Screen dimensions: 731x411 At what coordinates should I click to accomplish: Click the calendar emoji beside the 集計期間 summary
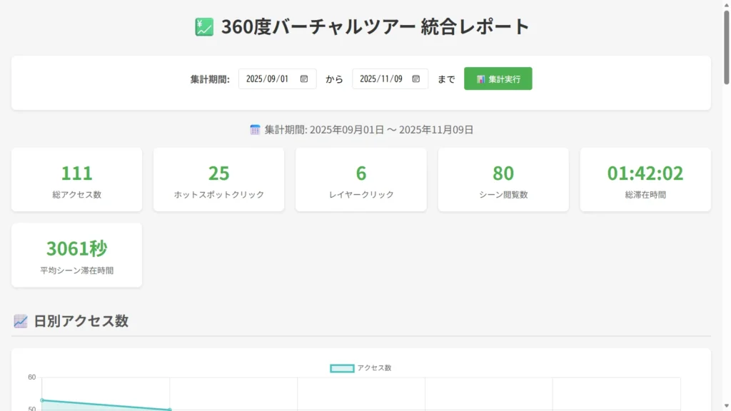tap(255, 130)
